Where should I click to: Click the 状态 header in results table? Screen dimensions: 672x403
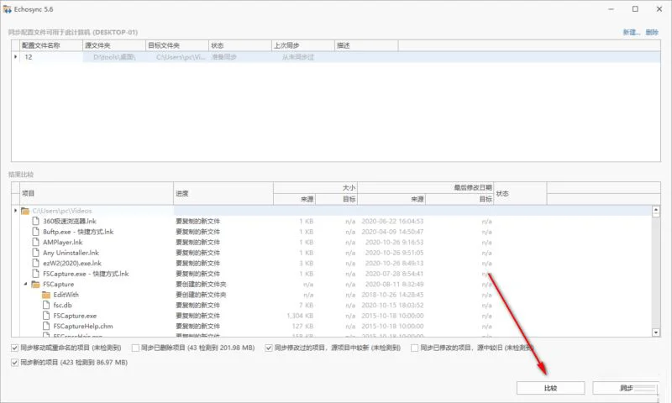tap(520, 193)
